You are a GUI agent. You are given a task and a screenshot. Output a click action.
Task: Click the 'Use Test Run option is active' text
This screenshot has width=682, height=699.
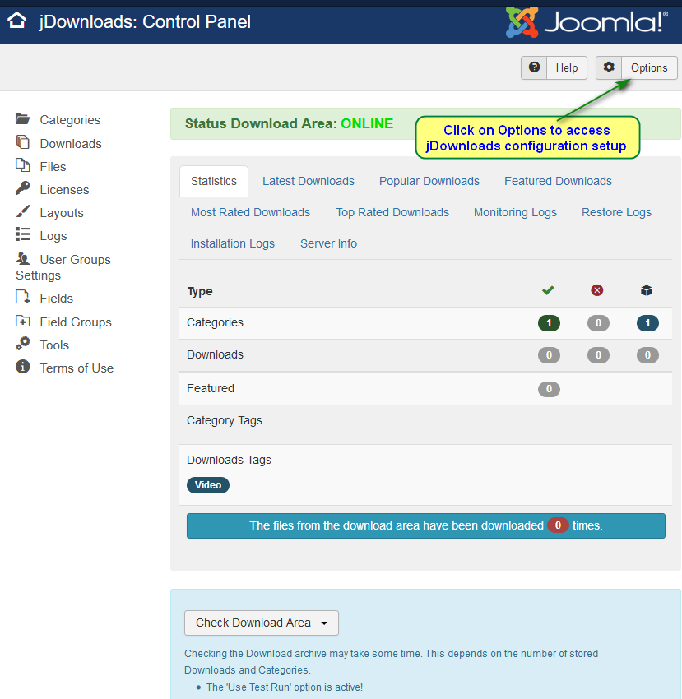[x=285, y=687]
